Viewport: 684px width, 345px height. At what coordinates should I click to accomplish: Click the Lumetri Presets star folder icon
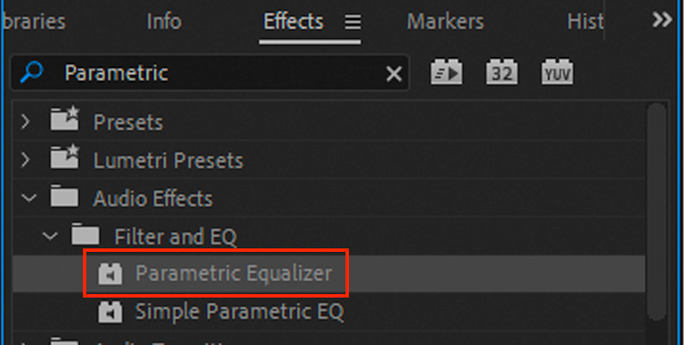click(x=64, y=156)
